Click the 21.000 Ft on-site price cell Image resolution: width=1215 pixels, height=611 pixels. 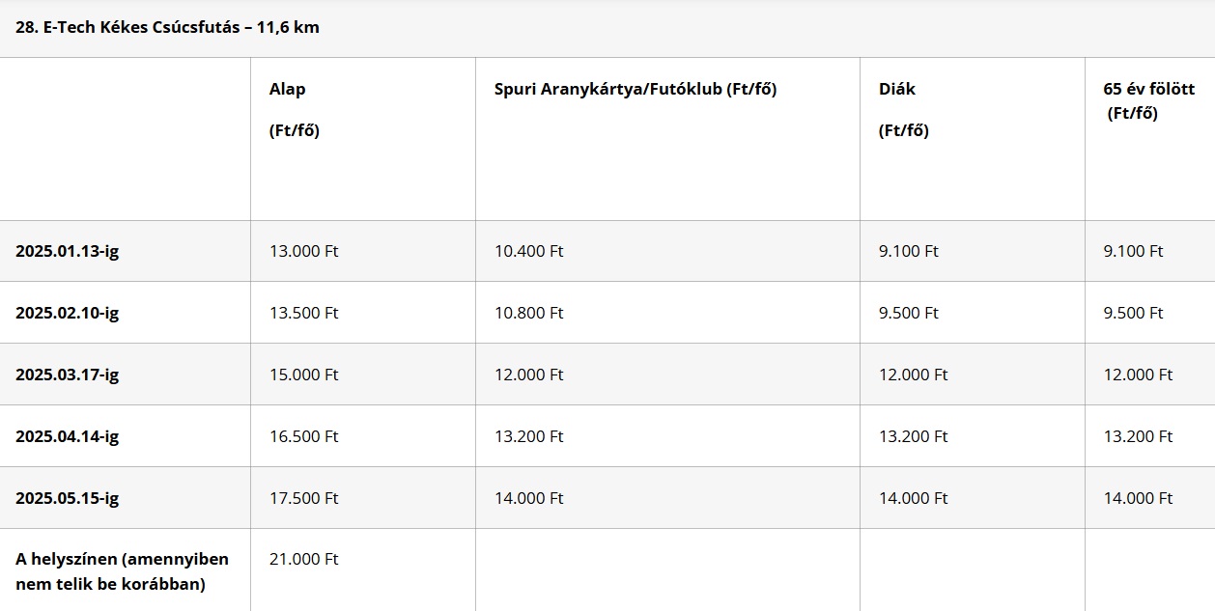click(x=304, y=559)
